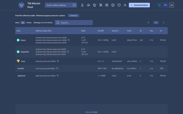This screenshot has width=183, height=114.
Task: Go to next page with right chevron
Action: (x=164, y=23)
